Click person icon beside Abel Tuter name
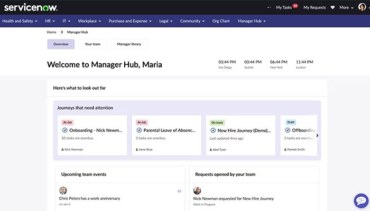The width and height of the screenshot is (370, 211). 211,150
